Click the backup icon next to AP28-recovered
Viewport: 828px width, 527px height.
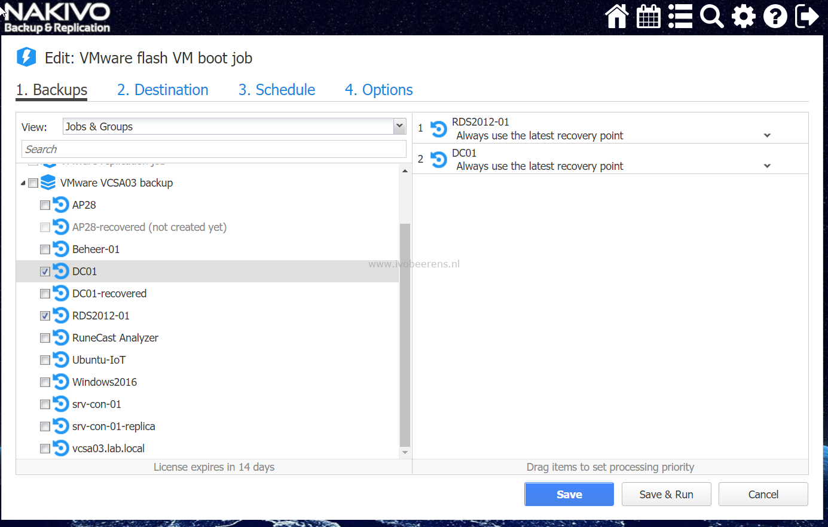click(61, 227)
